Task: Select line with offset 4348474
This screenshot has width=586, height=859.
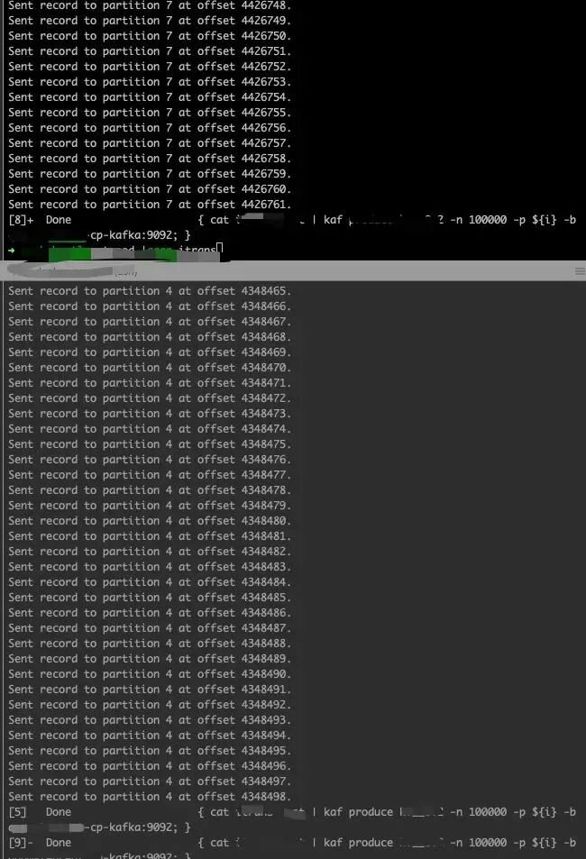Action: [x=150, y=429]
